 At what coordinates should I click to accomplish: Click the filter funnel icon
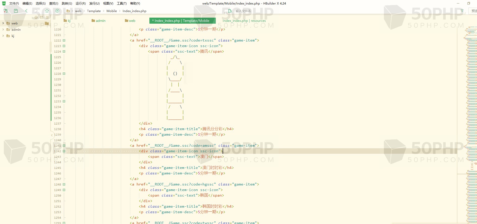coord(462,11)
